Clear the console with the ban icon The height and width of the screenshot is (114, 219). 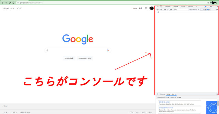click(161, 10)
